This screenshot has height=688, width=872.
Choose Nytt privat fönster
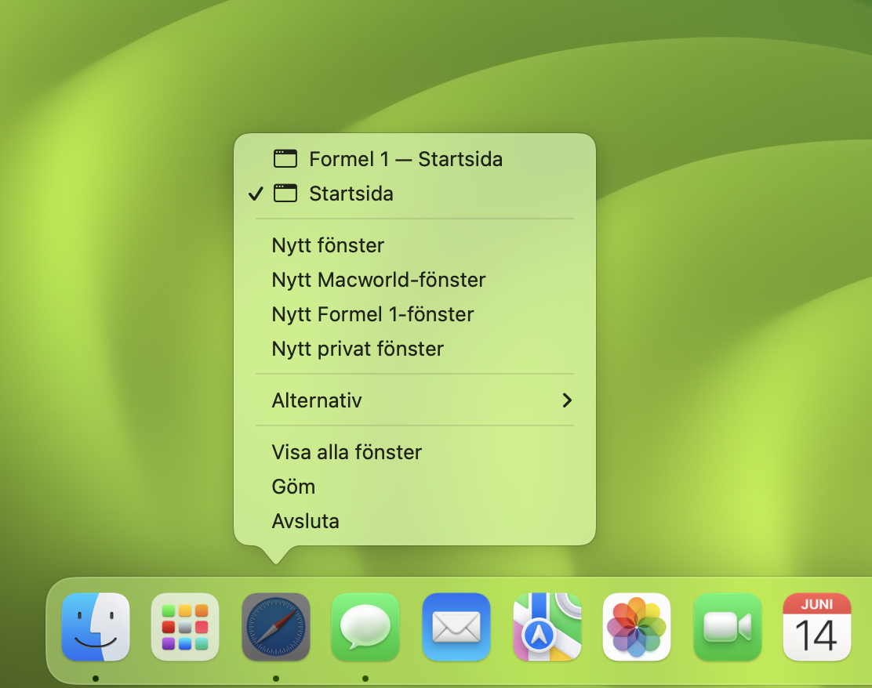click(358, 349)
